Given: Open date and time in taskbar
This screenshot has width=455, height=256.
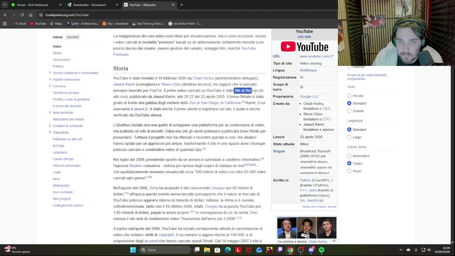Looking at the screenshot, I should pyautogui.click(x=442, y=250).
